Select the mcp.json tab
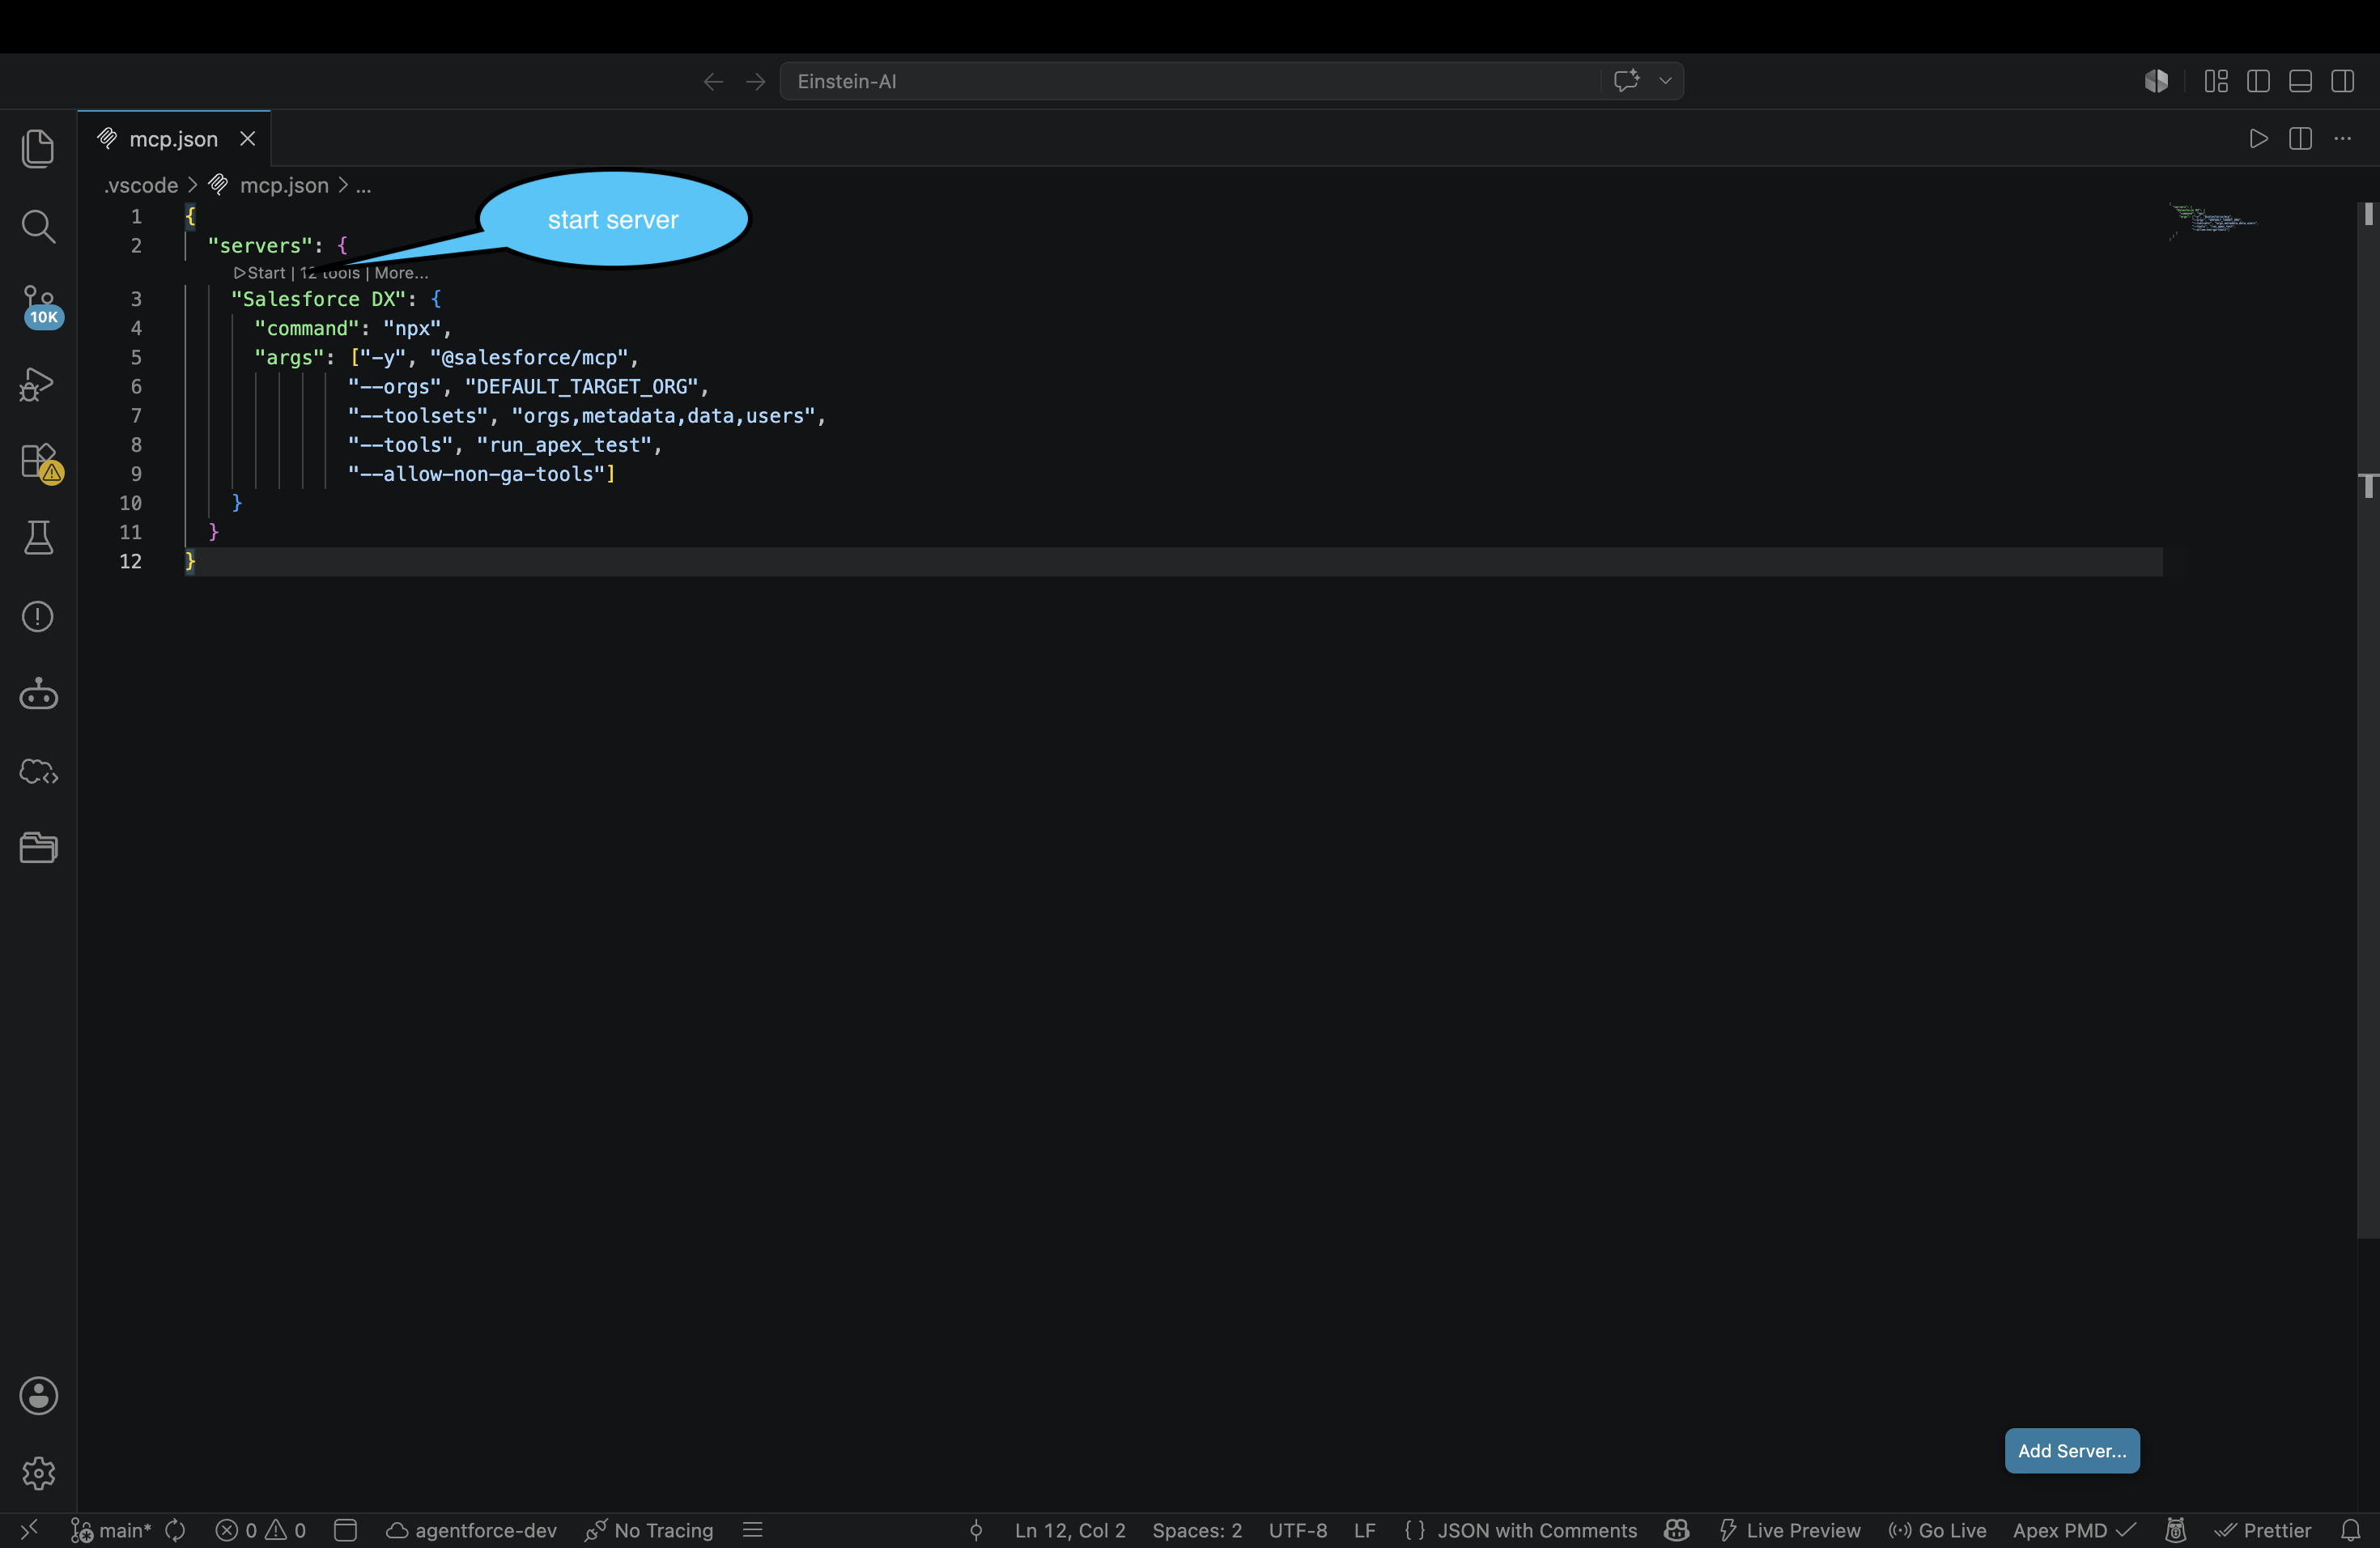This screenshot has width=2380, height=1548. tap(173, 139)
